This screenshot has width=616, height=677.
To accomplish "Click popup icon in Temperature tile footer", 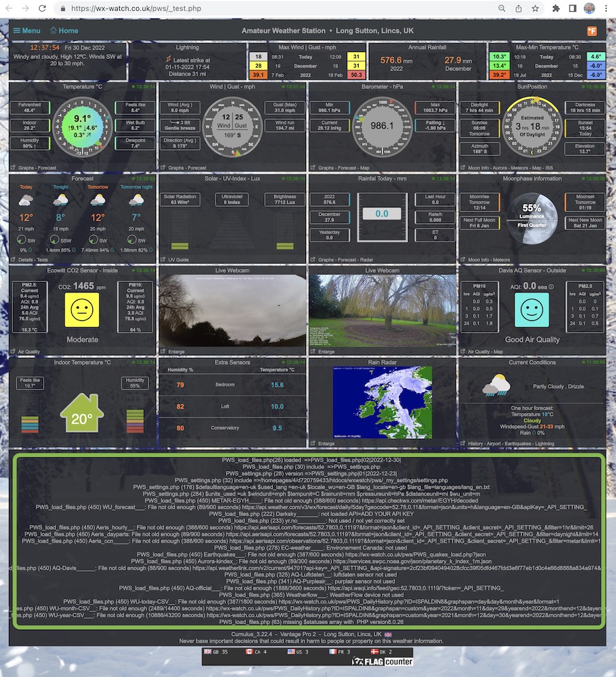I will [13, 168].
